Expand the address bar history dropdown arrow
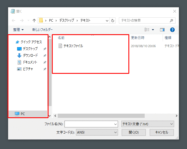 (107, 20)
